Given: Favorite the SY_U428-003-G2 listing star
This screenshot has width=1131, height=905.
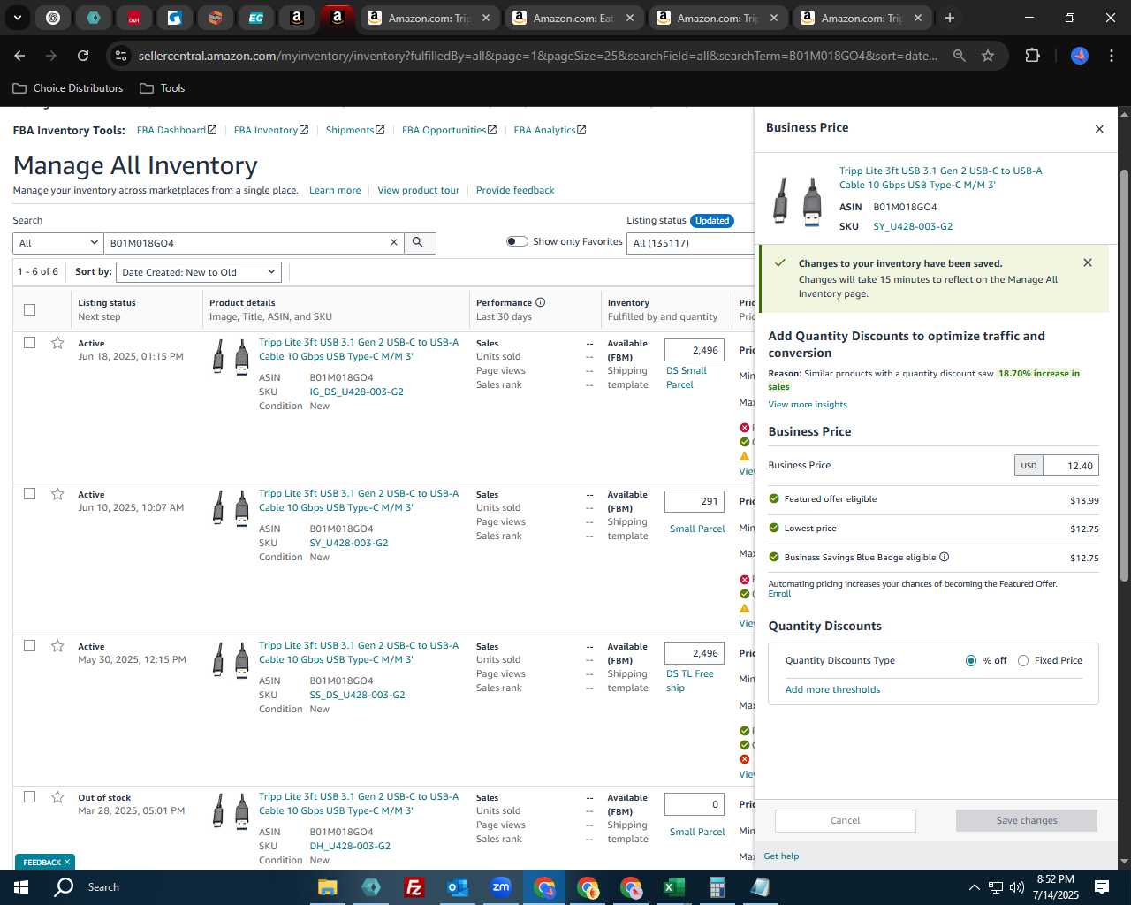Looking at the screenshot, I should click(x=57, y=494).
